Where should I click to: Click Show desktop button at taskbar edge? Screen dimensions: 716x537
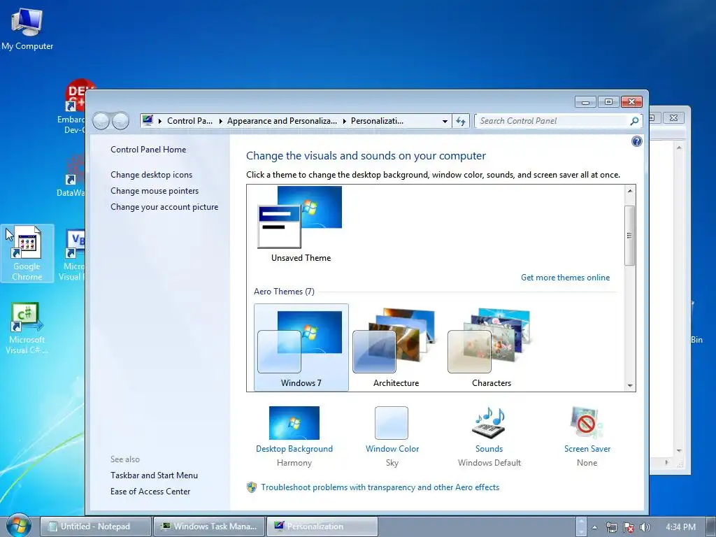pos(711,527)
